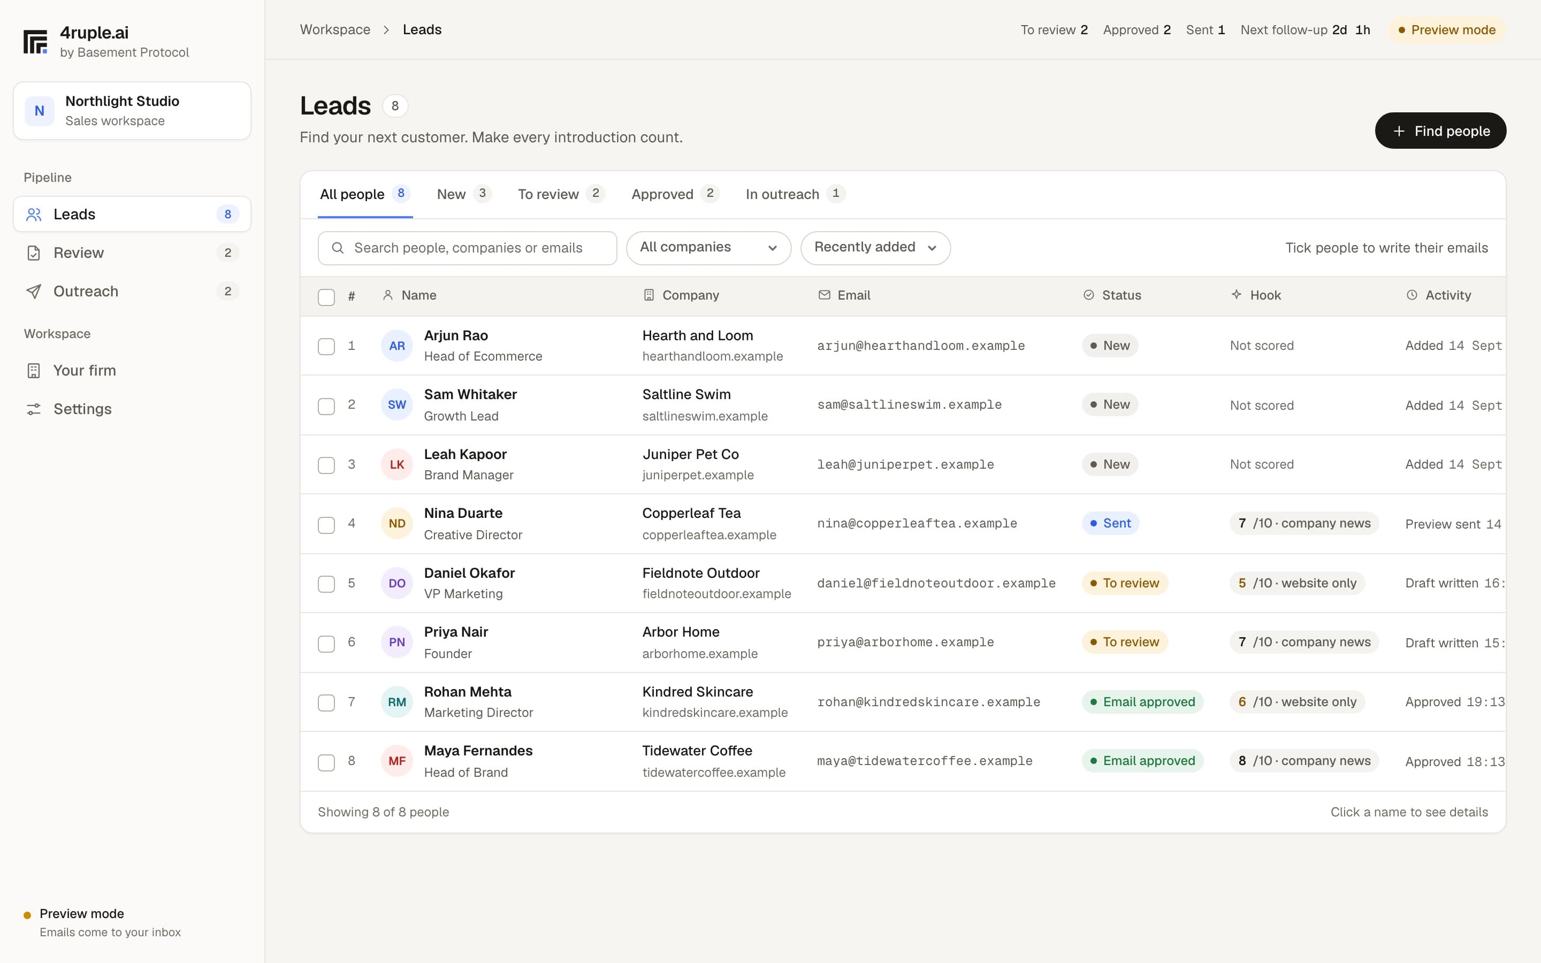Click the sparkle icon in Hook header

1236,294
